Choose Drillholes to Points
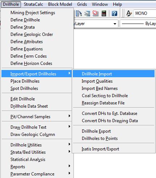This screenshot has width=156, height=178. [114, 138]
